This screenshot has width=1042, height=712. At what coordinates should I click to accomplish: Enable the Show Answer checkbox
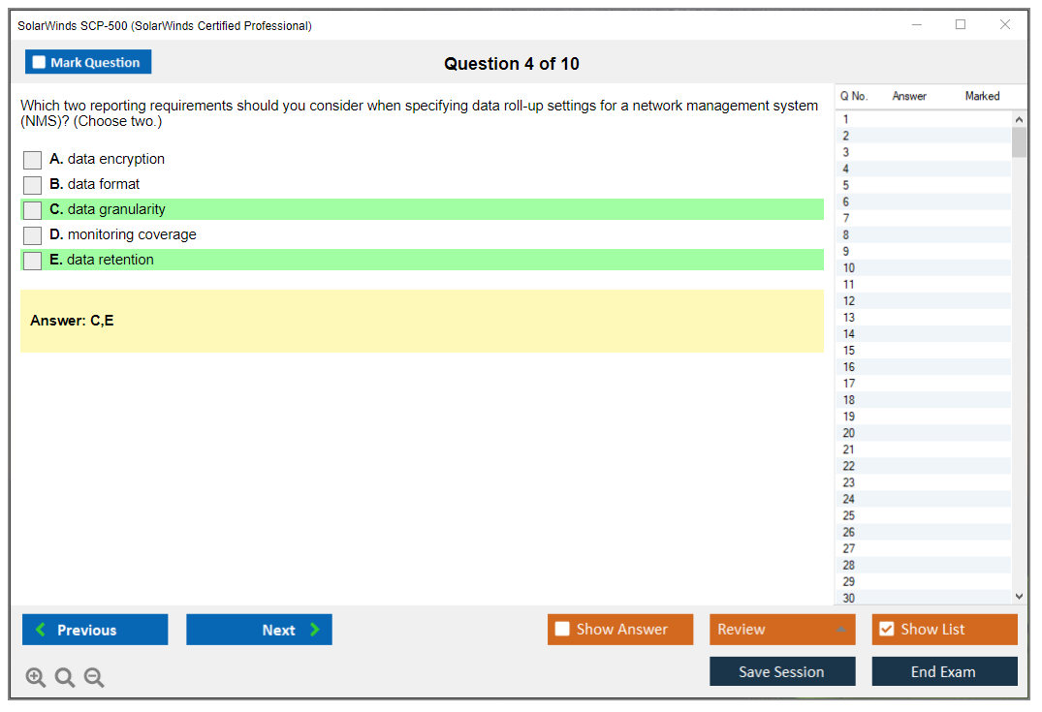pos(562,629)
